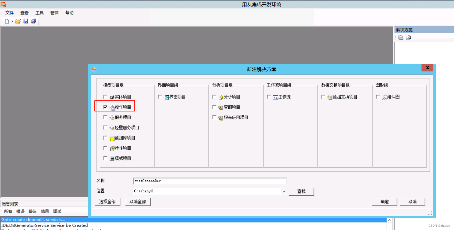Click the 特性项目 item icon

pyautogui.click(x=112, y=149)
